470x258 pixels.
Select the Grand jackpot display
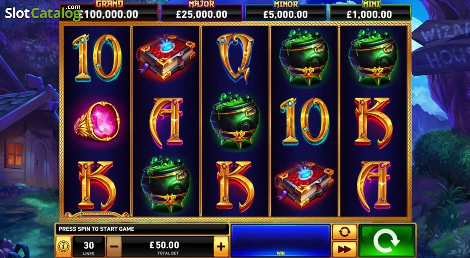(109, 13)
